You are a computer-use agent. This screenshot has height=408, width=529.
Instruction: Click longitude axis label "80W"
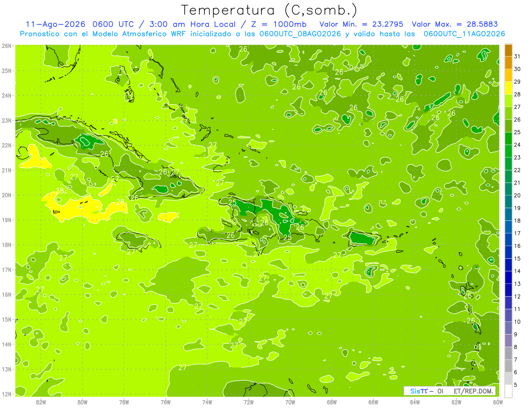point(82,402)
